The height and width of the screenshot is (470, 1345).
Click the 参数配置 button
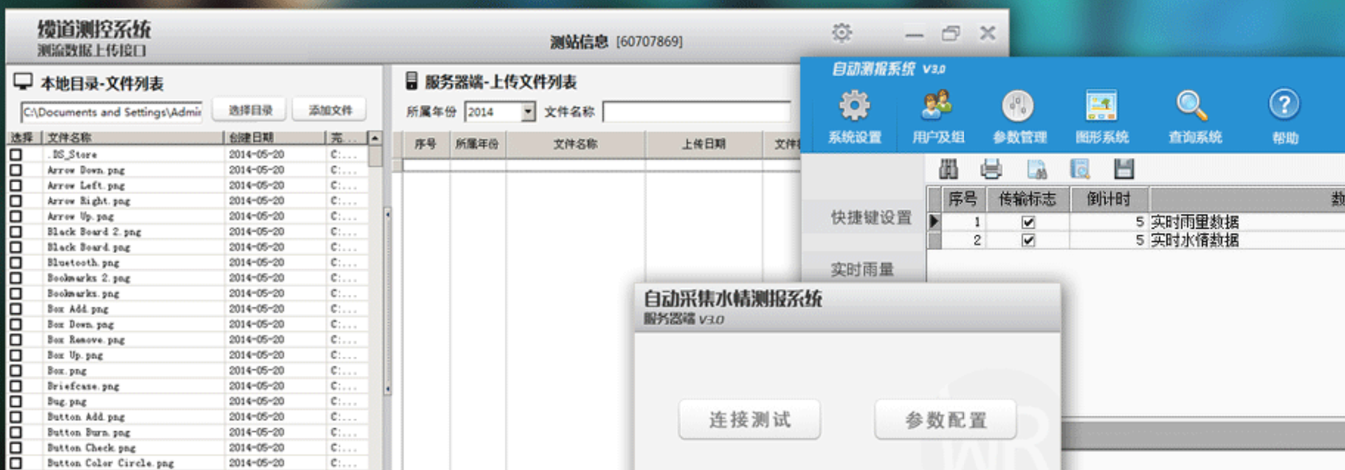pyautogui.click(x=945, y=420)
